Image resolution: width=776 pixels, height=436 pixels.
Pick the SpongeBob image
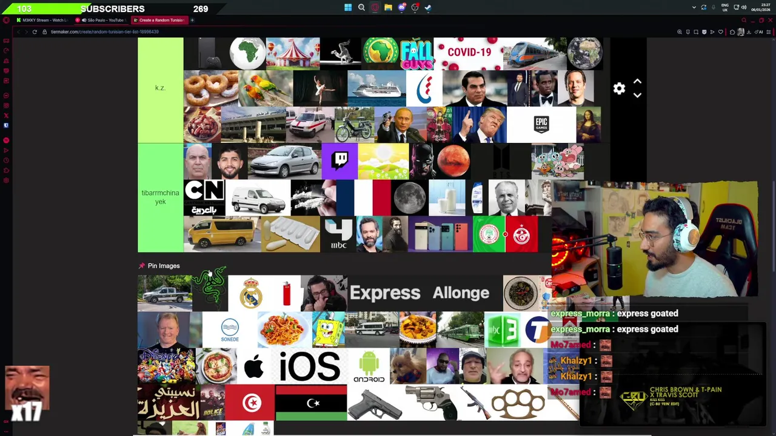coord(328,330)
